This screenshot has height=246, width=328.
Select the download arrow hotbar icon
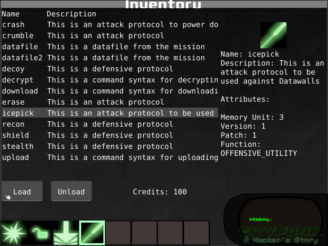[x=66, y=233]
